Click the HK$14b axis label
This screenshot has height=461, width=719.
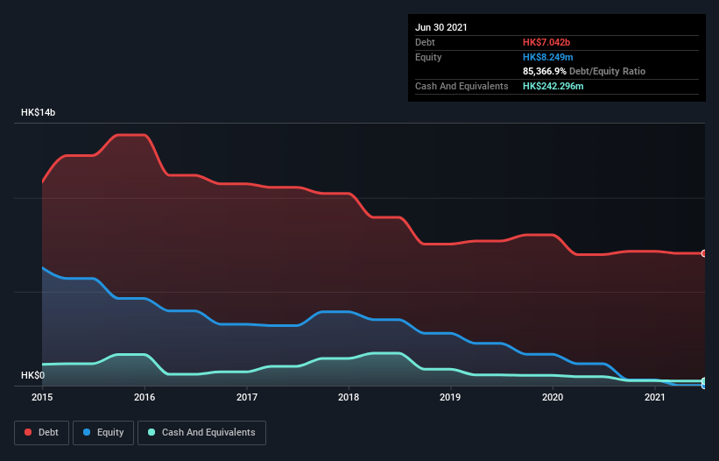(x=38, y=112)
